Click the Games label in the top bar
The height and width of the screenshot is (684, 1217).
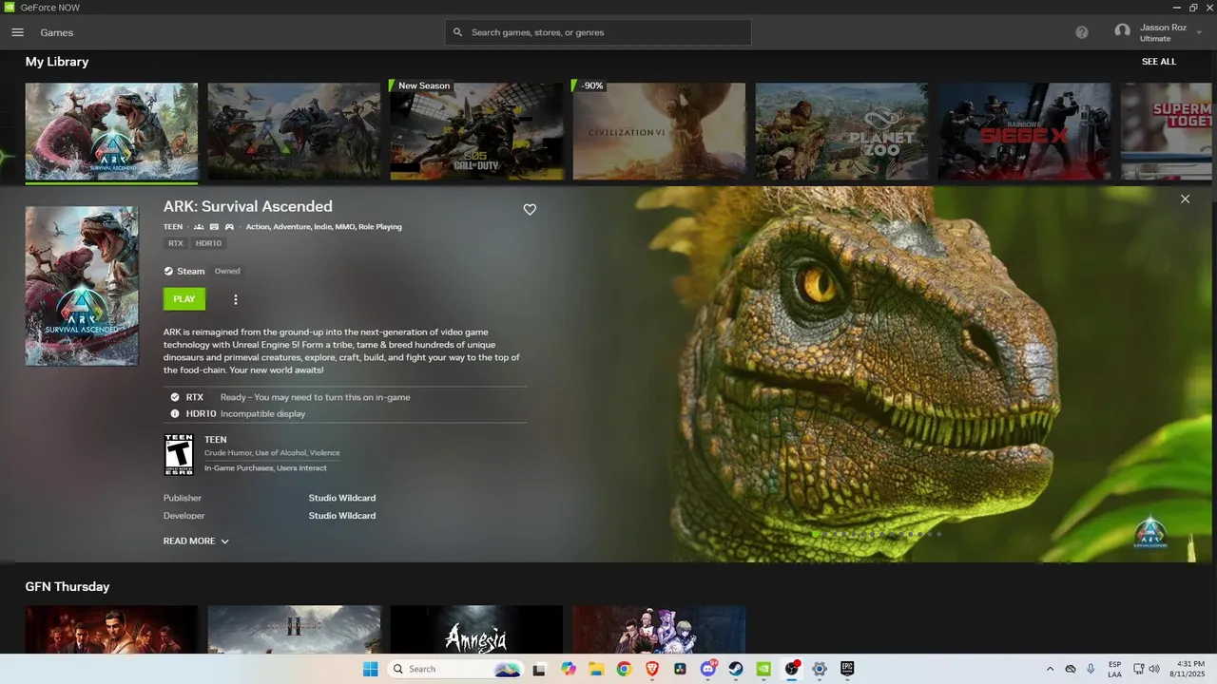57,32
